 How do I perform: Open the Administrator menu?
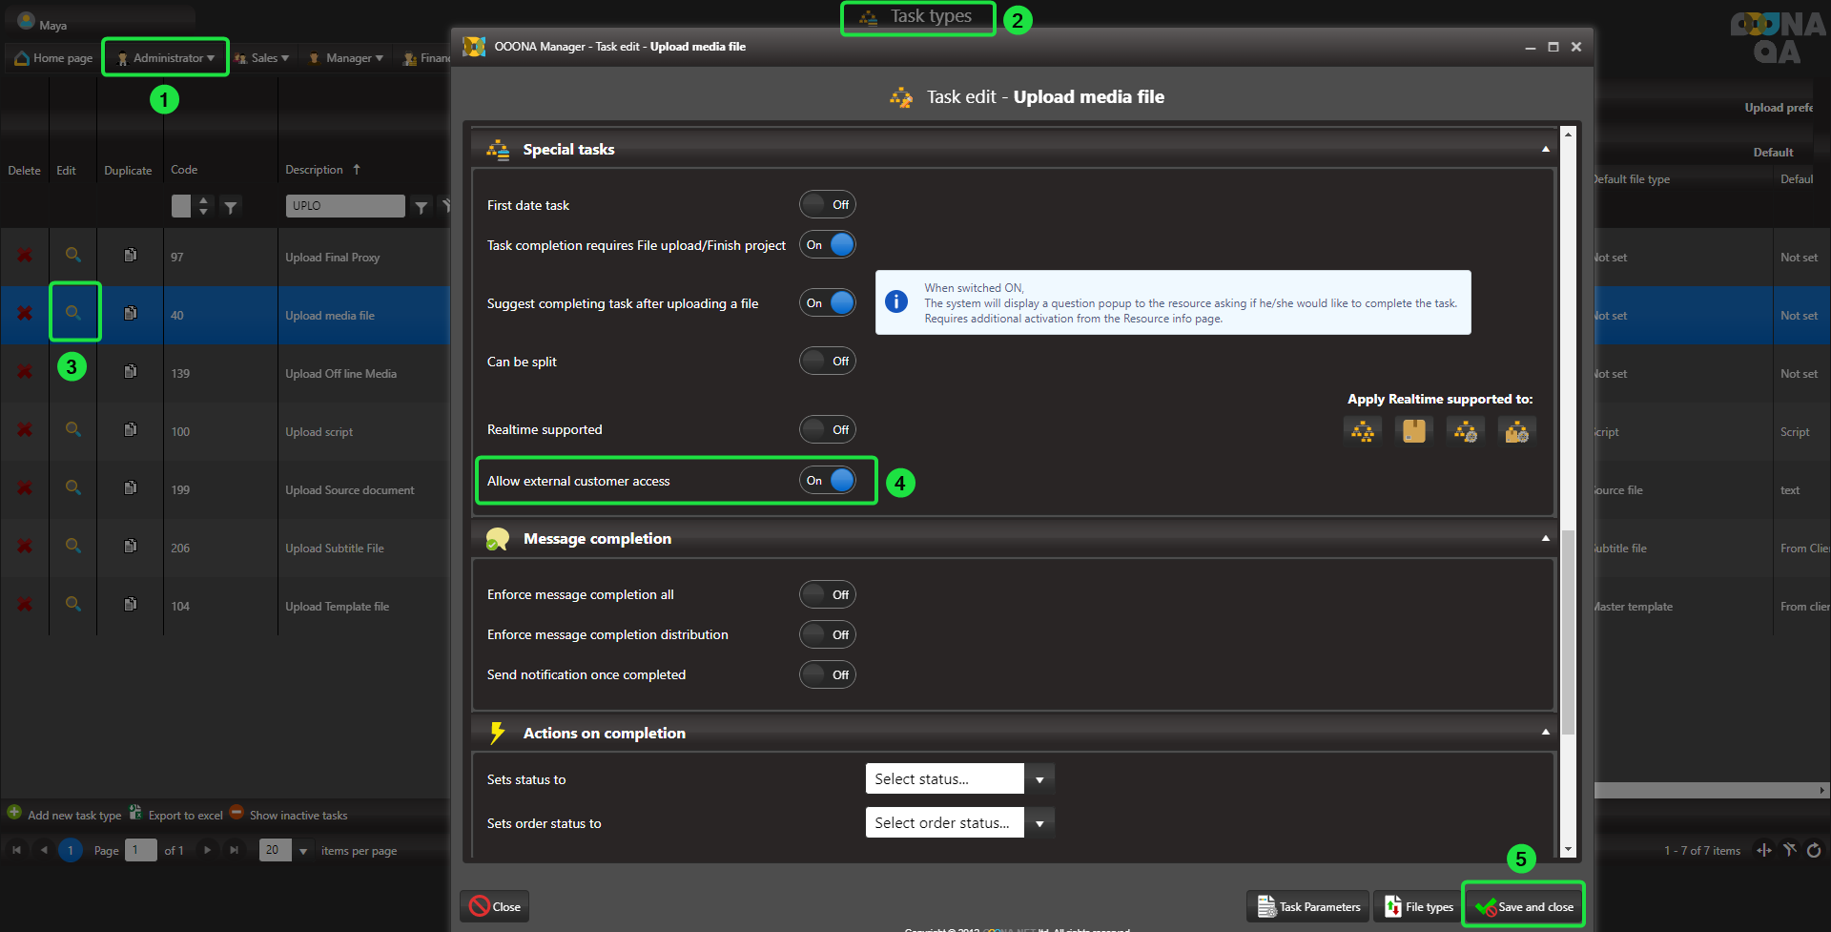[166, 58]
